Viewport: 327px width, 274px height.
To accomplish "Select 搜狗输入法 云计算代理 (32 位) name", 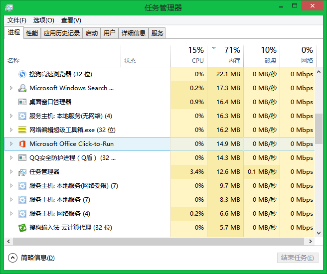I will pos(70,228).
